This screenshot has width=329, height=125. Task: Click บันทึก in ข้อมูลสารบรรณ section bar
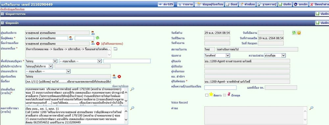click(322, 14)
